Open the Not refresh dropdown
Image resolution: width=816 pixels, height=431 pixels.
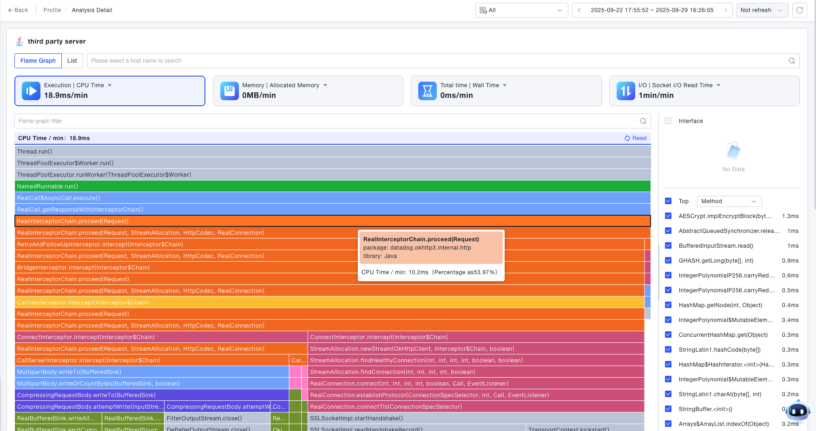click(x=762, y=10)
